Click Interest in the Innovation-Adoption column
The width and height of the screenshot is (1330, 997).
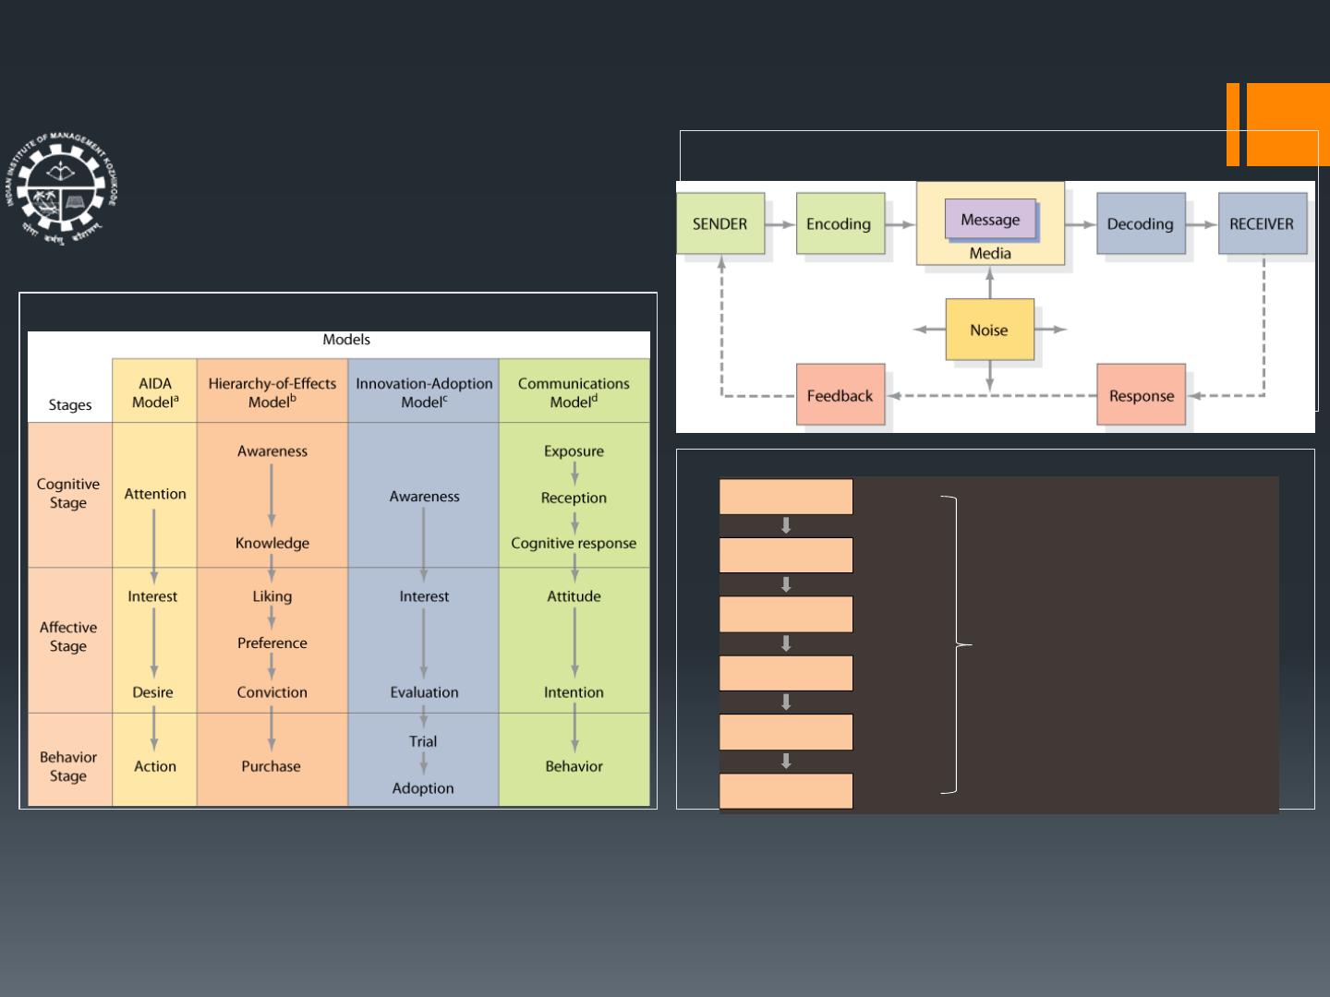coord(424,596)
